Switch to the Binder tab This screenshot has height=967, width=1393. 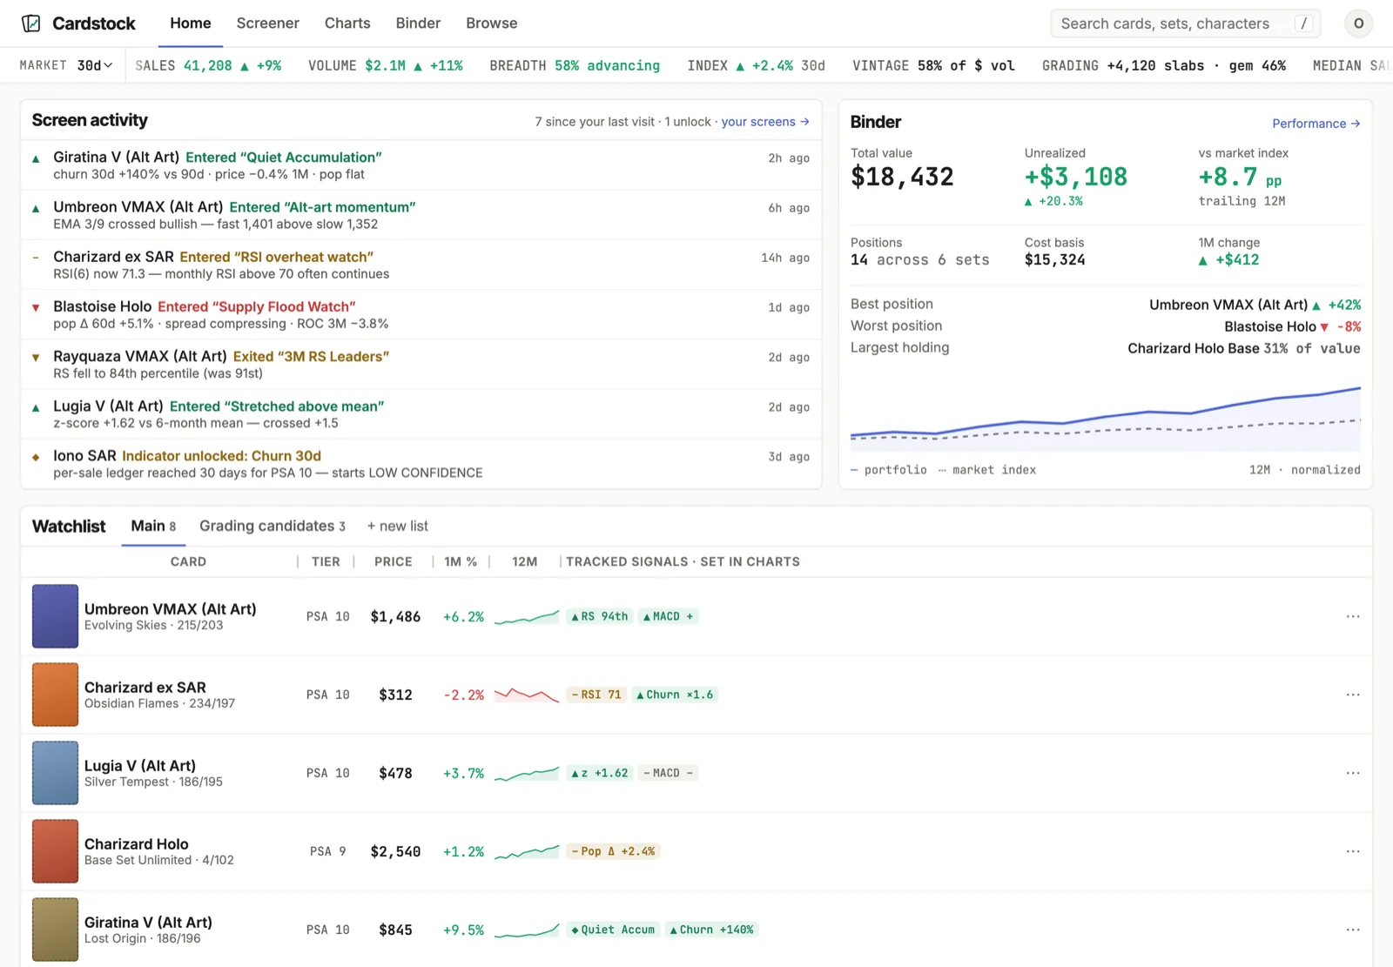(418, 24)
